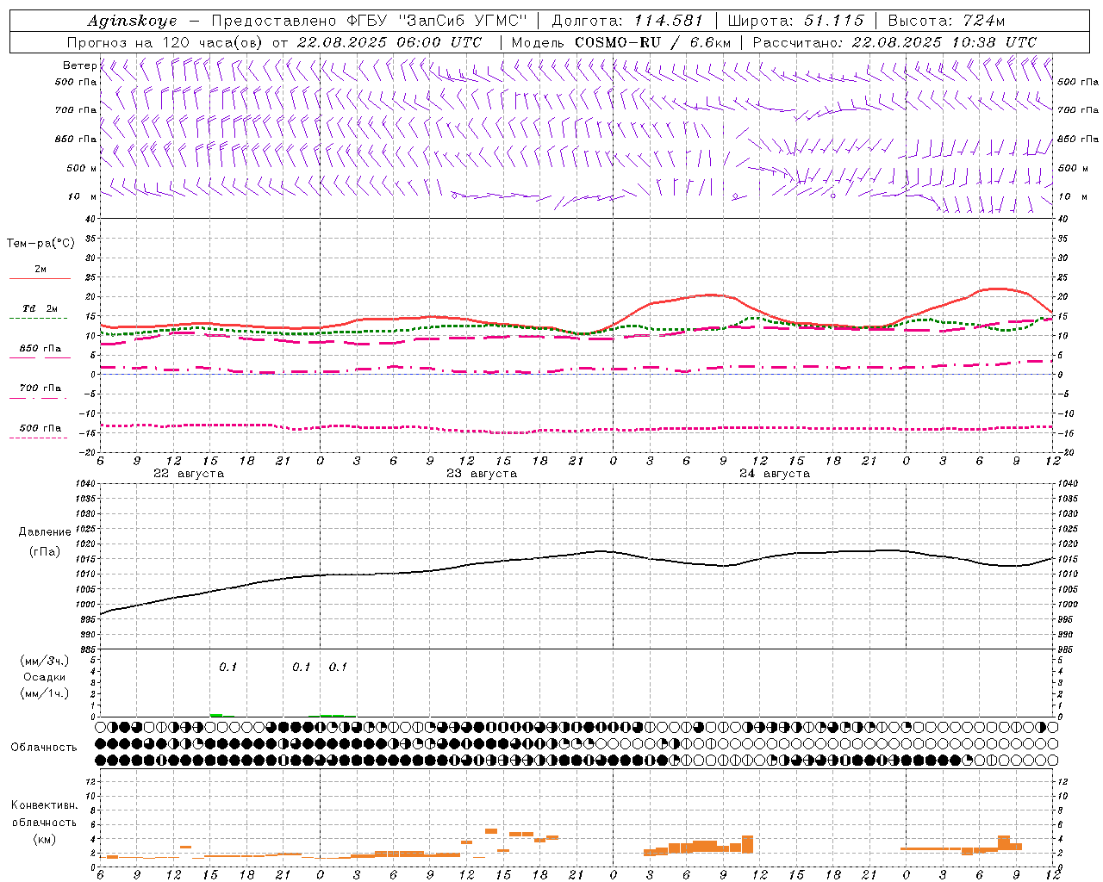Select the '2м' temperature legend entry
Image resolution: width=1103 pixels, height=882 pixels.
41,270
